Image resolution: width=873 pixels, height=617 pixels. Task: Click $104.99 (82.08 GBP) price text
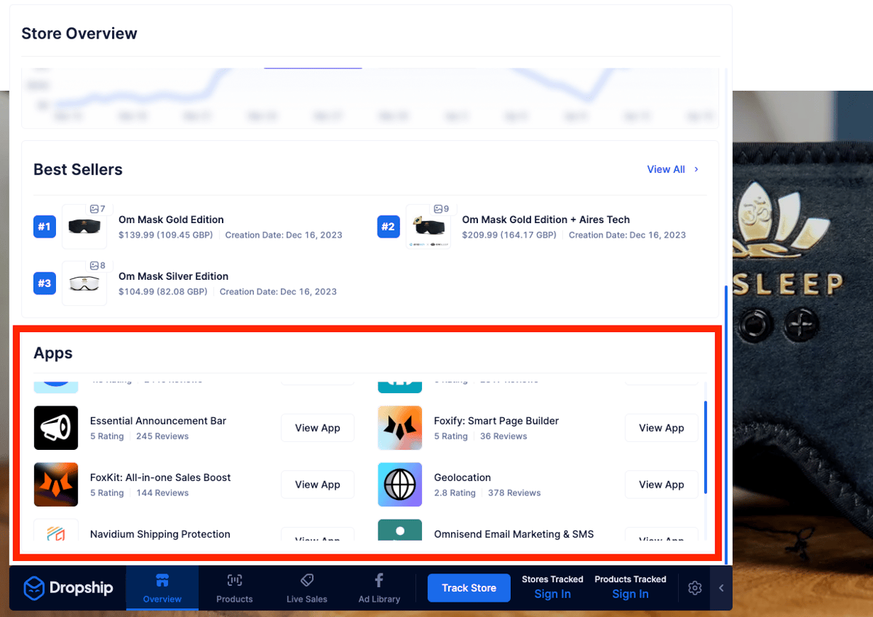[x=163, y=291]
